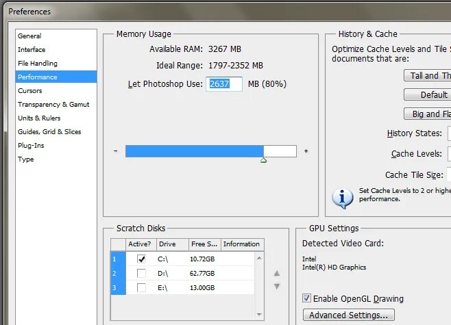Click the Default cache button
Image resolution: width=451 pixels, height=325 pixels.
coord(428,94)
